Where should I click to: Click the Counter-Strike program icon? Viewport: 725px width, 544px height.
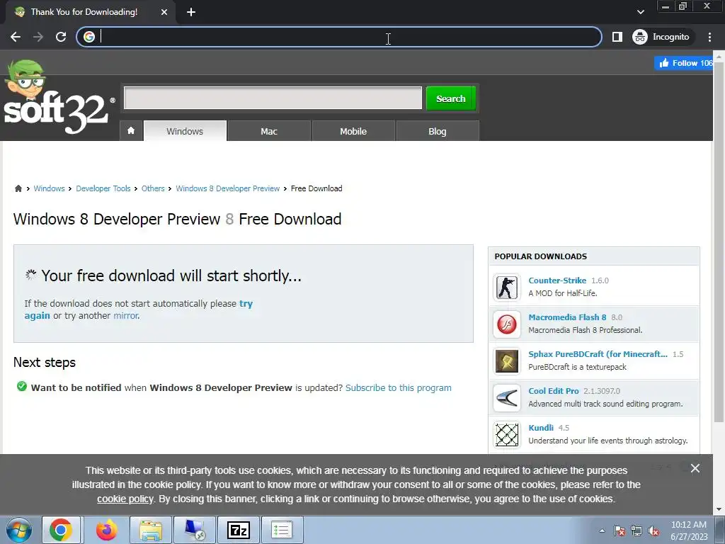pos(507,288)
